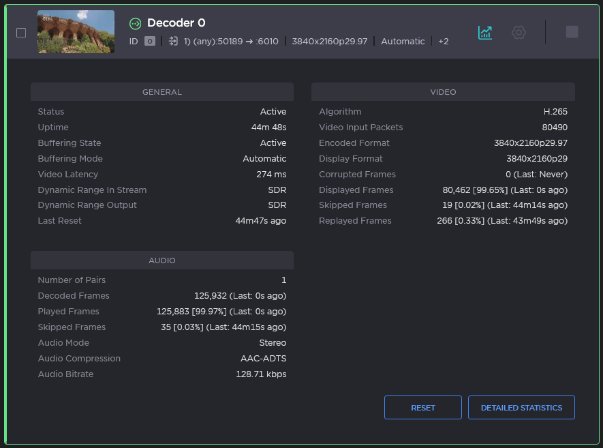Screen dimensions: 603x448
Task: Click the green decoder active status icon
Action: coord(136,24)
